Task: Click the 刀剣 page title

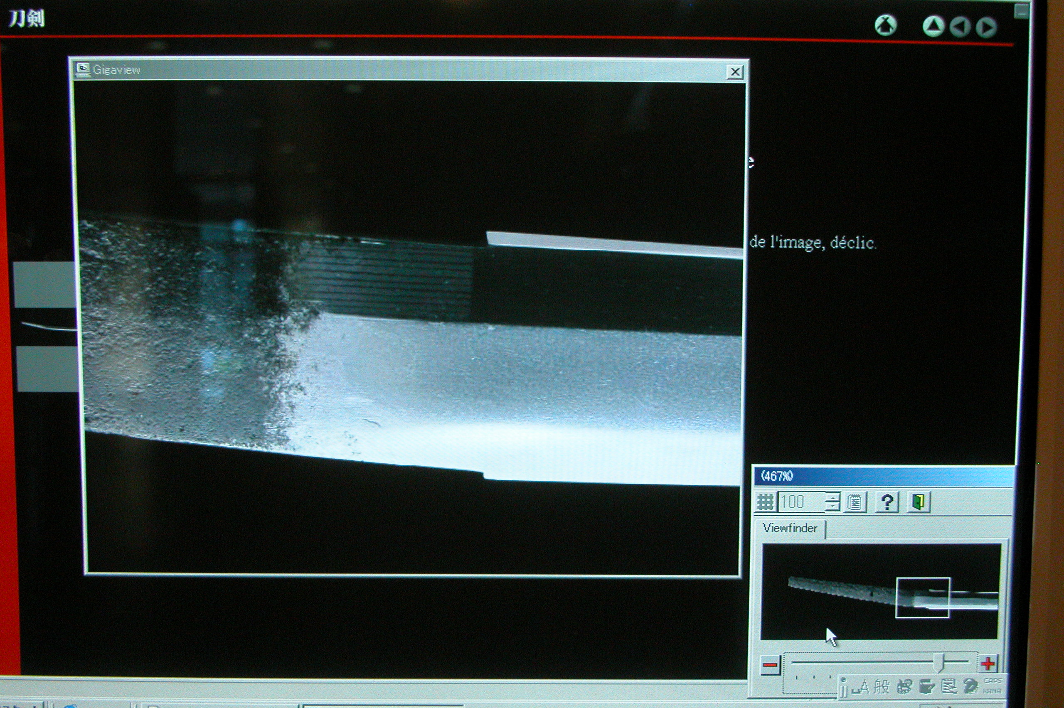Action: point(27,19)
